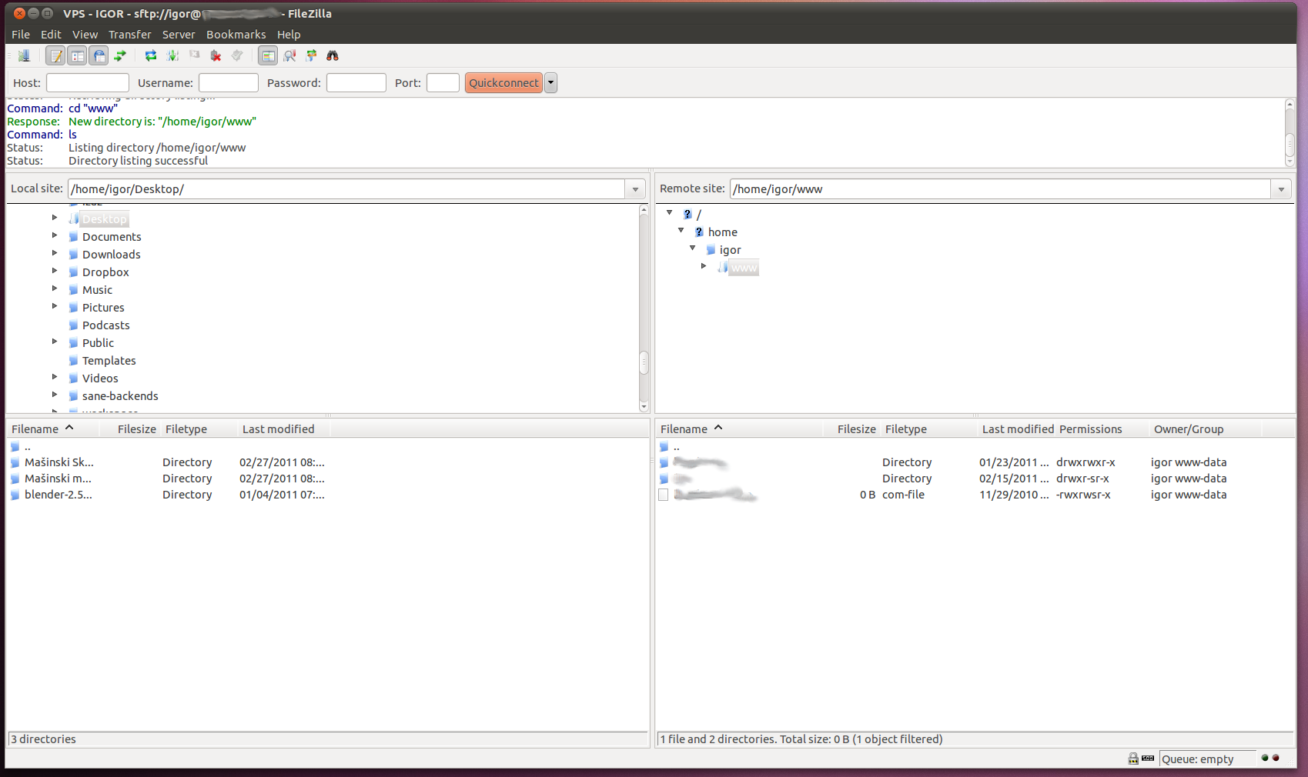
Task: Sort remote files by Permissions column
Action: (x=1090, y=429)
